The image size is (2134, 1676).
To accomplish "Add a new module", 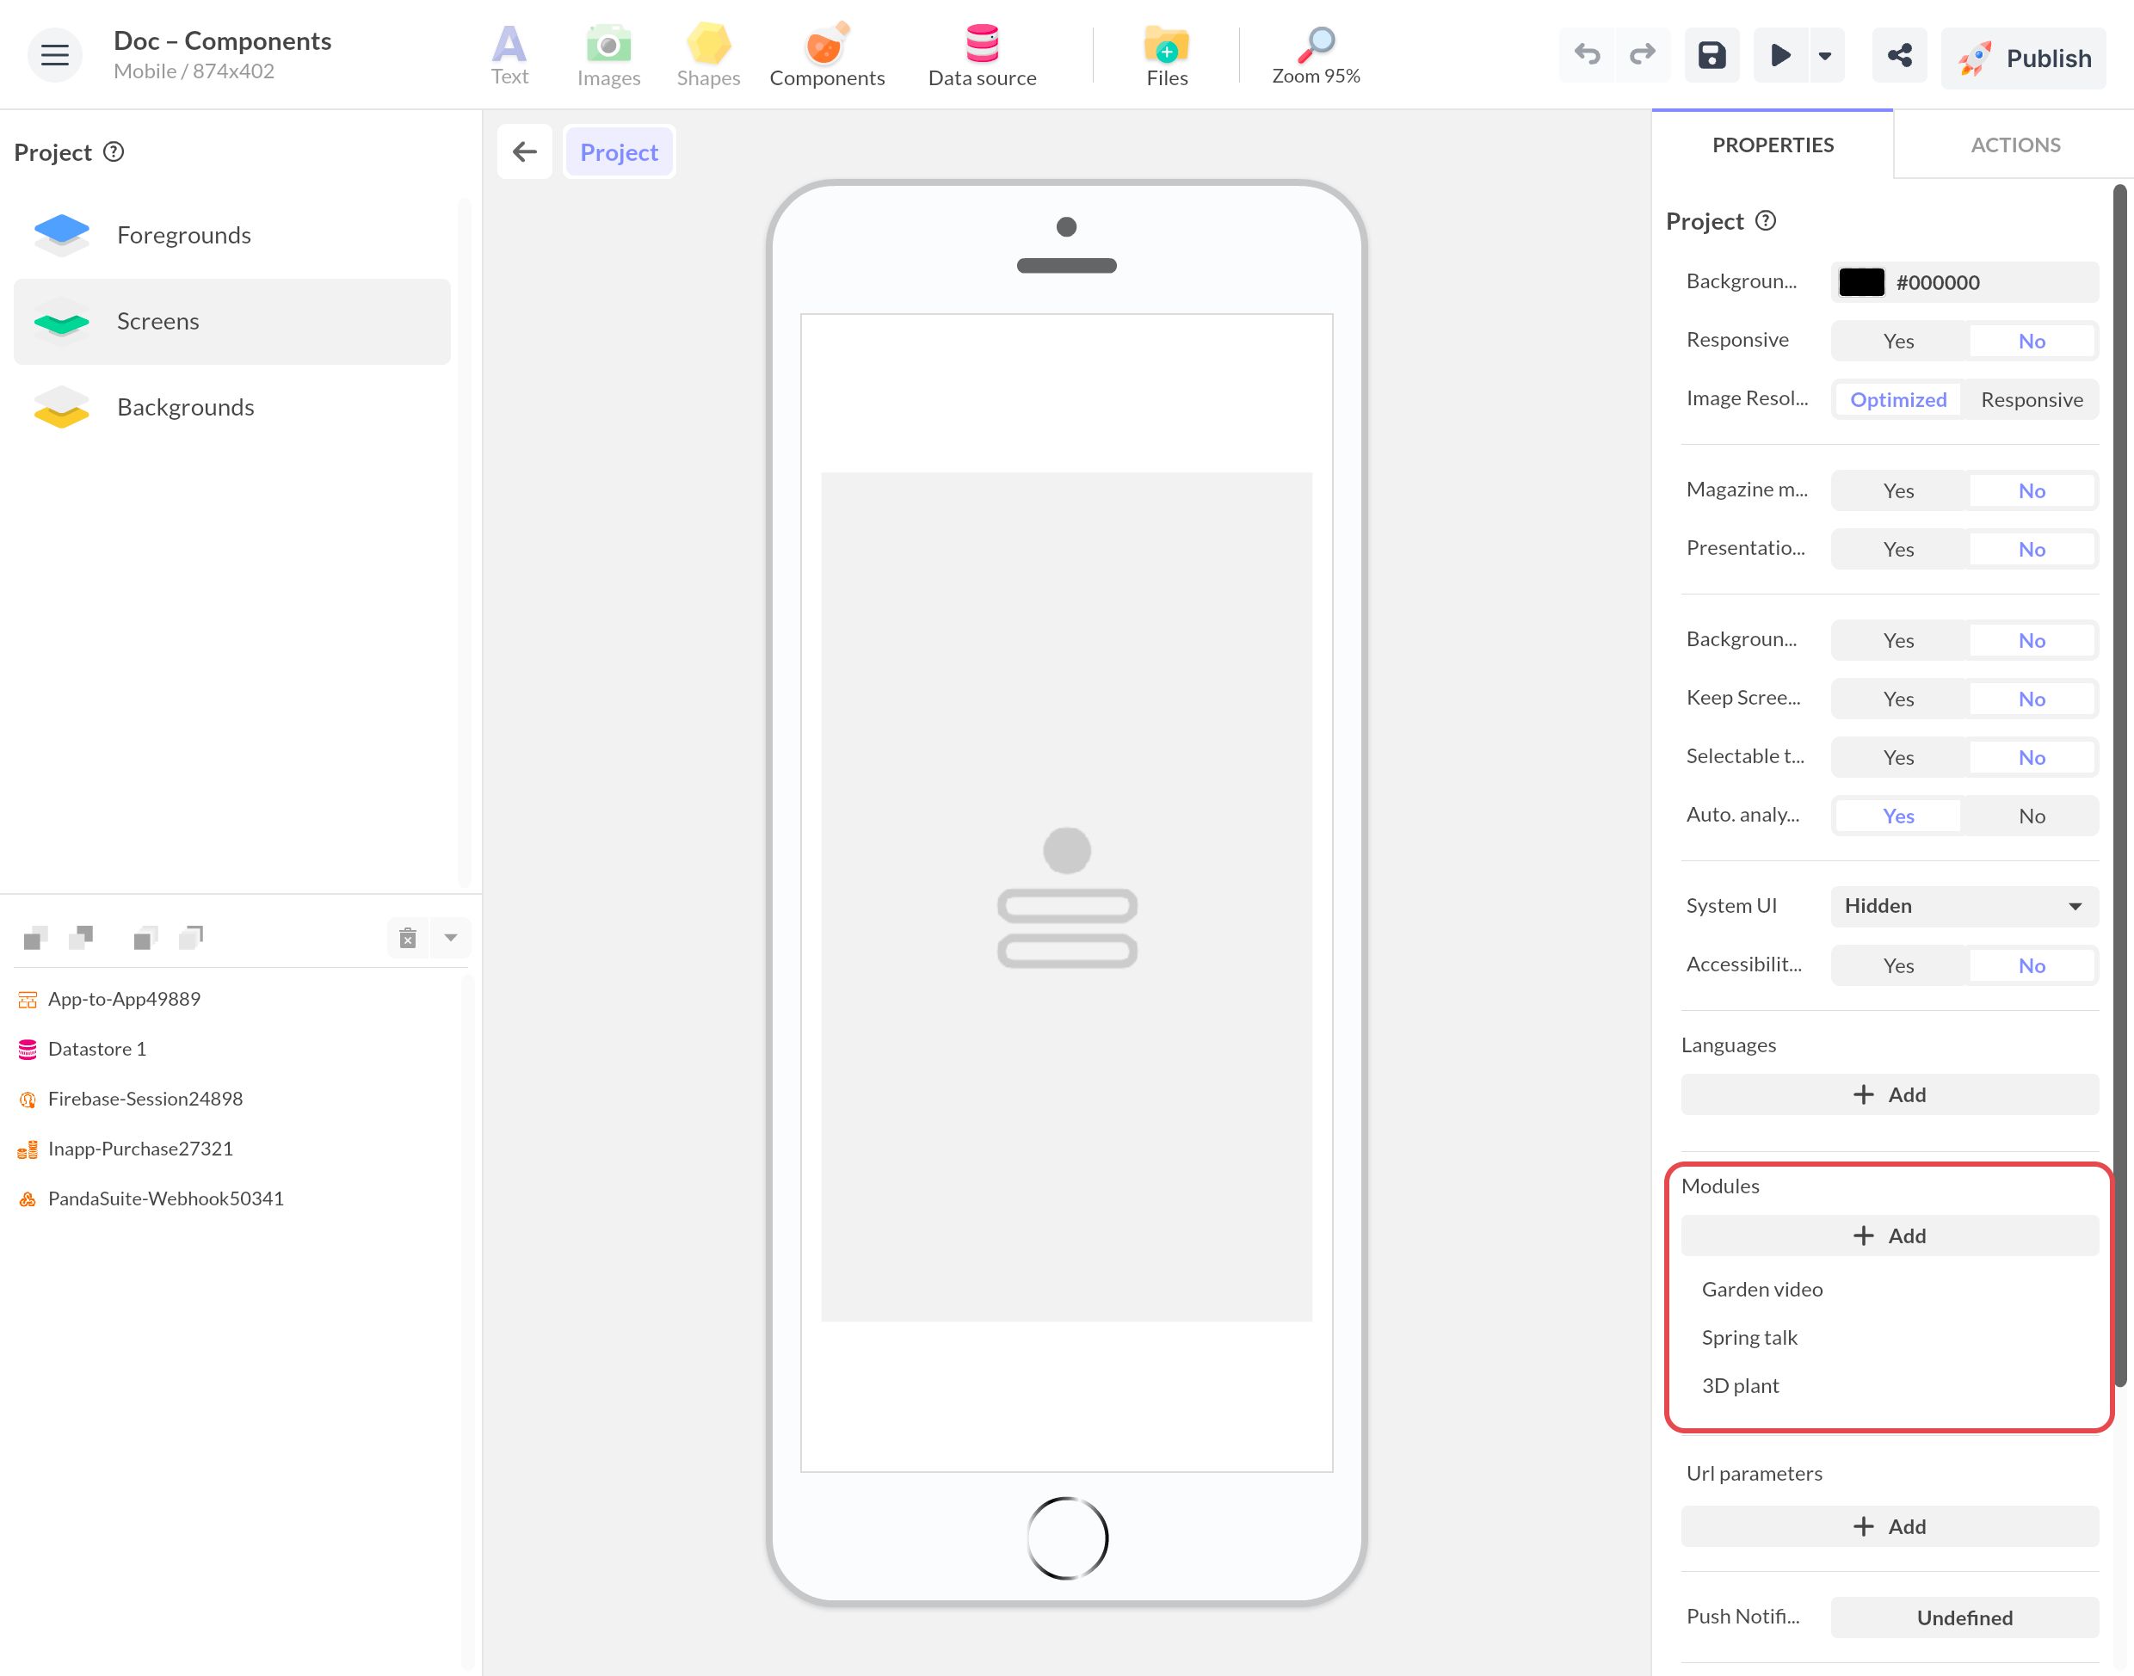I will click(1890, 1236).
